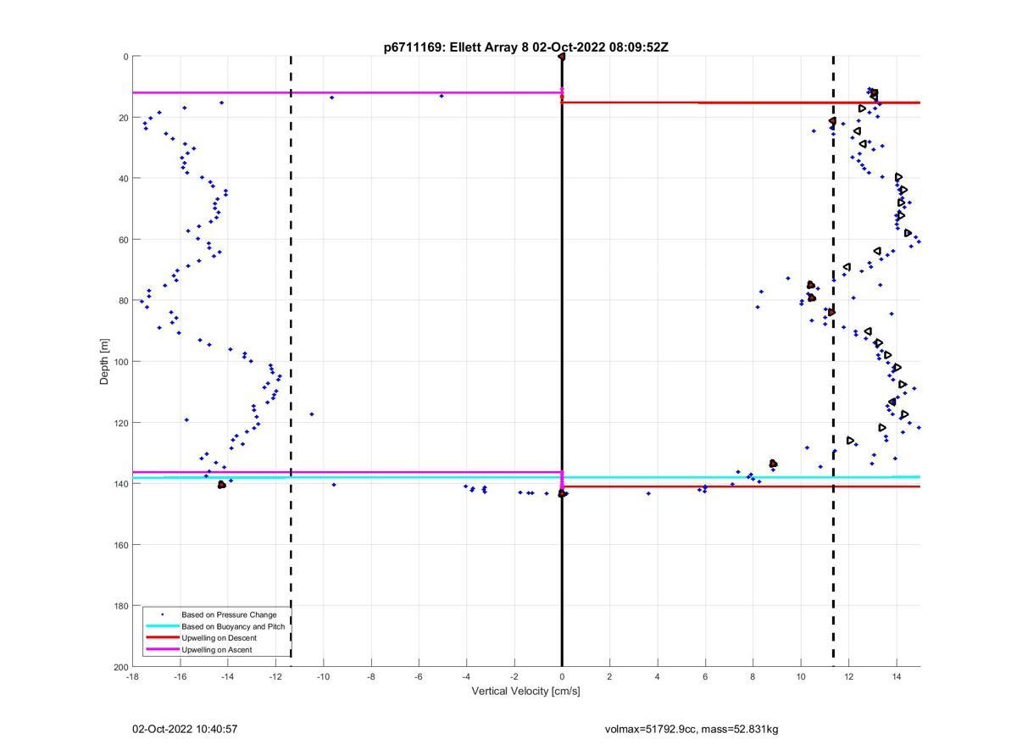The image size is (1017, 750).
Task: Click the x-axis tick label '0' below the plot
Action: pos(562,676)
